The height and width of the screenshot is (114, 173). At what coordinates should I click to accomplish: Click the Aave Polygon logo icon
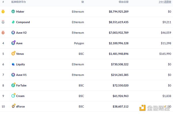point(13,43)
